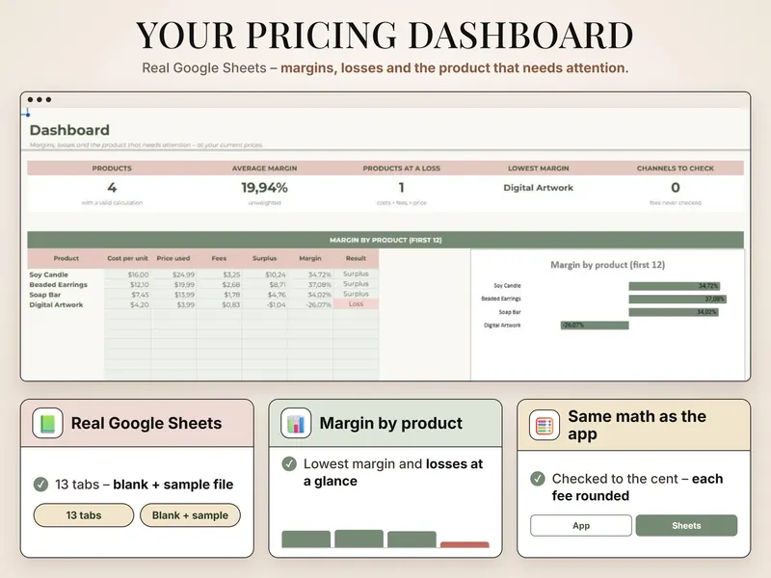
Task: Click the Dashboard heading
Action: pos(69,130)
